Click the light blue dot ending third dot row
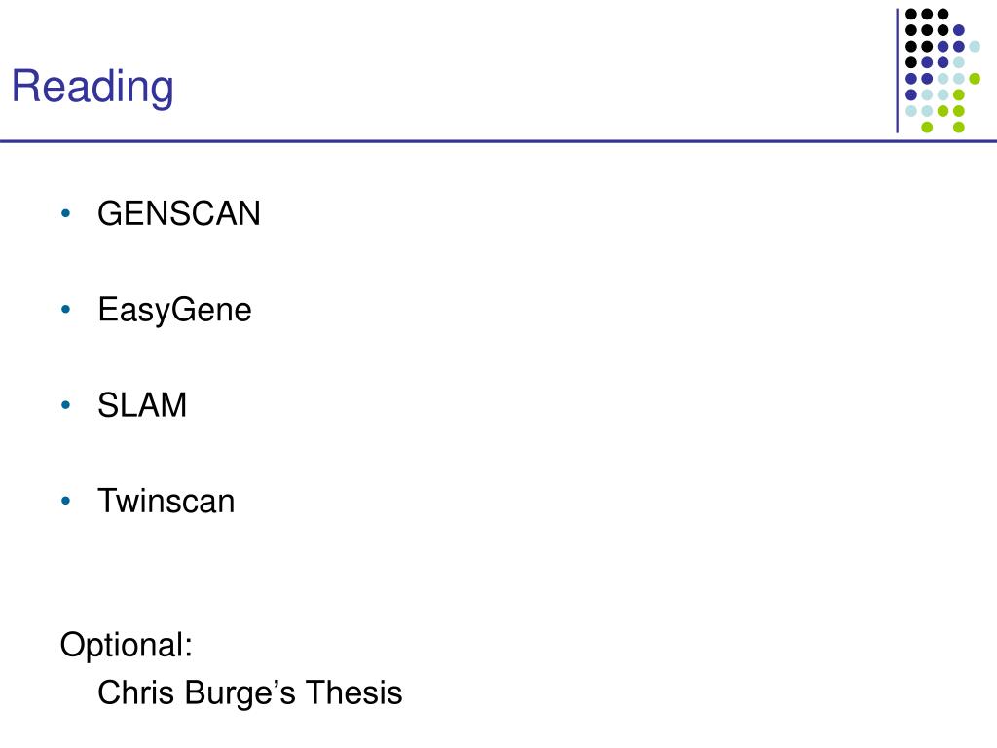This screenshot has height=748, width=997. (x=975, y=47)
